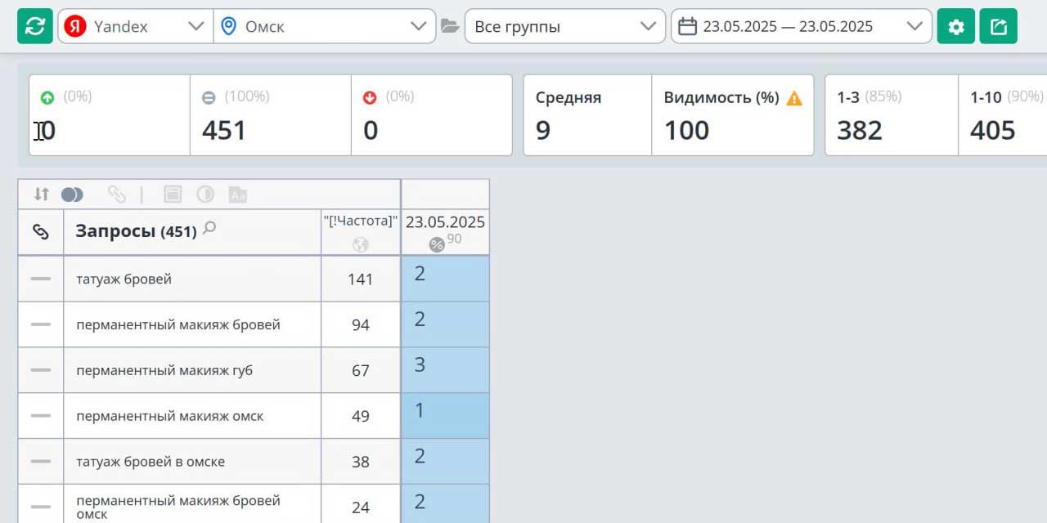Click the search magnifier next to Запросы
Screen dimensions: 1047x523
(209, 229)
